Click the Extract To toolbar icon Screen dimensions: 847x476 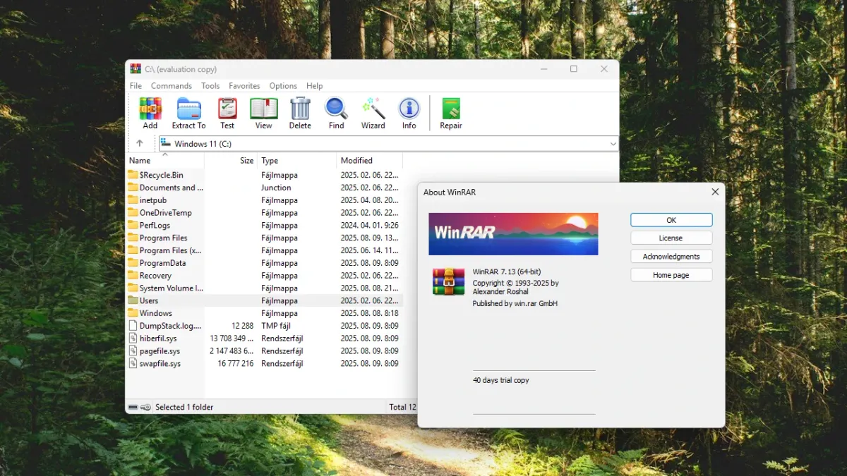click(188, 113)
